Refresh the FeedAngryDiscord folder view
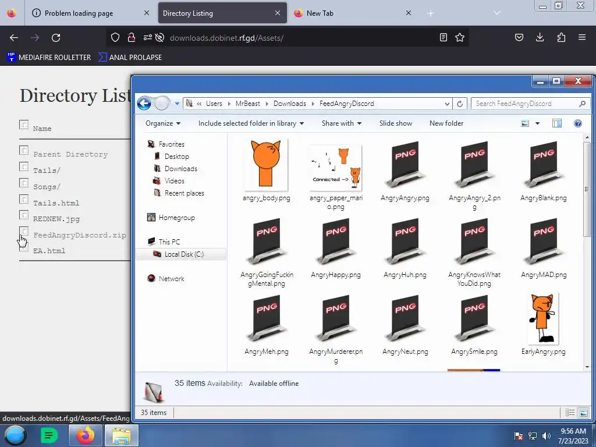 click(460, 104)
